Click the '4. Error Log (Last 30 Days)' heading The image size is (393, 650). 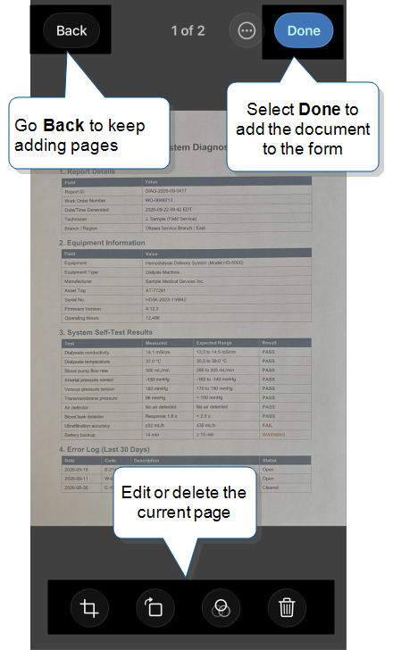104,449
